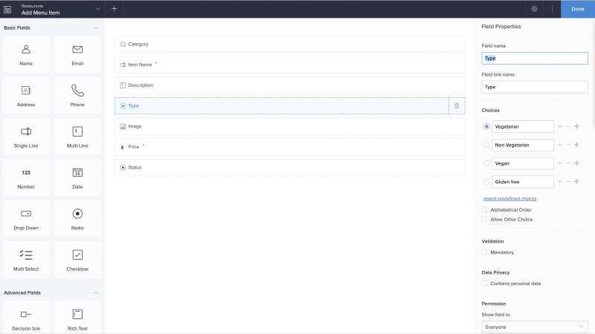Set Non Vegetarian as default choice
The image size is (595, 334).
[486, 145]
